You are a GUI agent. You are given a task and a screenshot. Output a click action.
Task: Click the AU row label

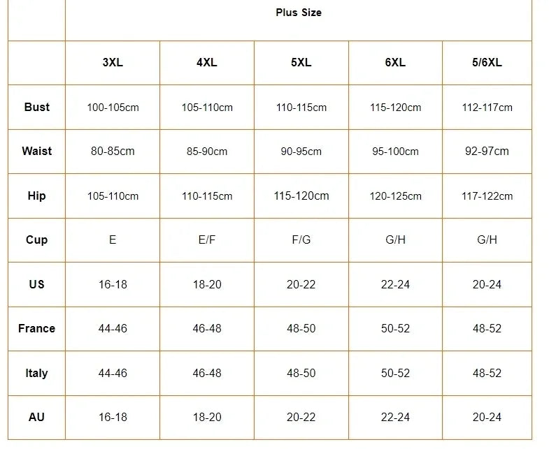pyautogui.click(x=37, y=417)
